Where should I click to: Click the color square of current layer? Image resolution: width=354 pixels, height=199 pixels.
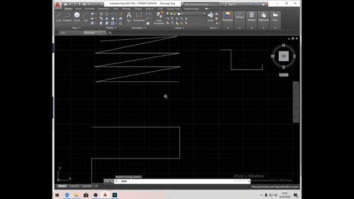click(x=179, y=14)
